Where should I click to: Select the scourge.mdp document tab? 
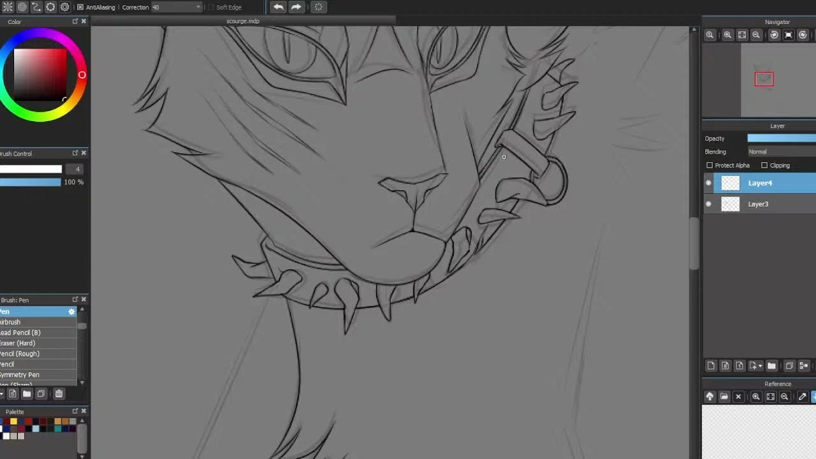click(243, 21)
